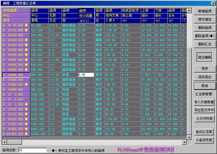
Task: Click the 所有涵洞 header cell
Action: [x=16, y=10]
